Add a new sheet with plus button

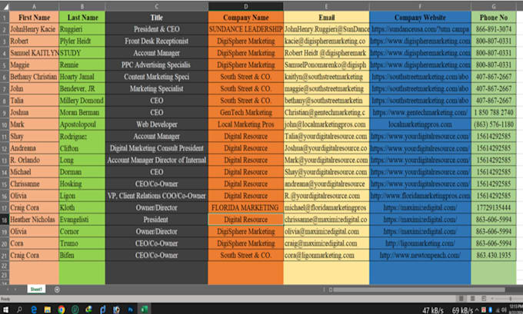[x=57, y=289]
